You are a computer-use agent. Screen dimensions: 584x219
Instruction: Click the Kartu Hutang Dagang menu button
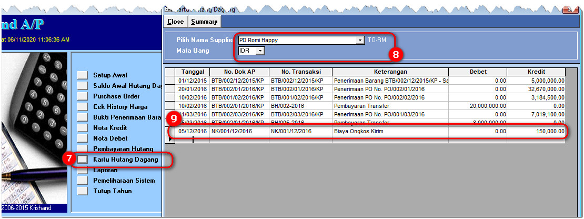pos(82,159)
